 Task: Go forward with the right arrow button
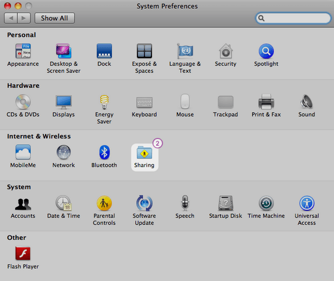click(x=24, y=18)
